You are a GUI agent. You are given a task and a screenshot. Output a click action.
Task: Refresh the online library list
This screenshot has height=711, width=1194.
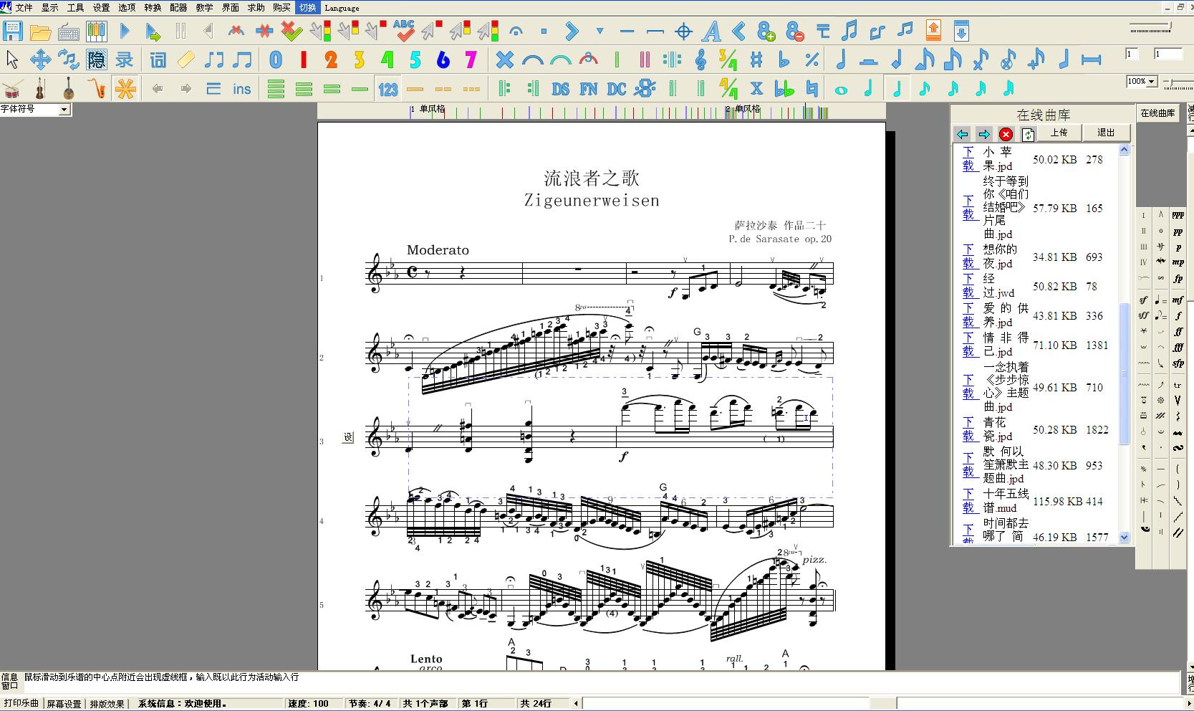1028,134
